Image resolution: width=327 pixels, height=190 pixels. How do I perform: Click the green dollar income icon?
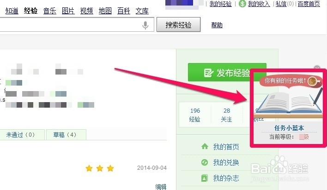click(x=242, y=4)
